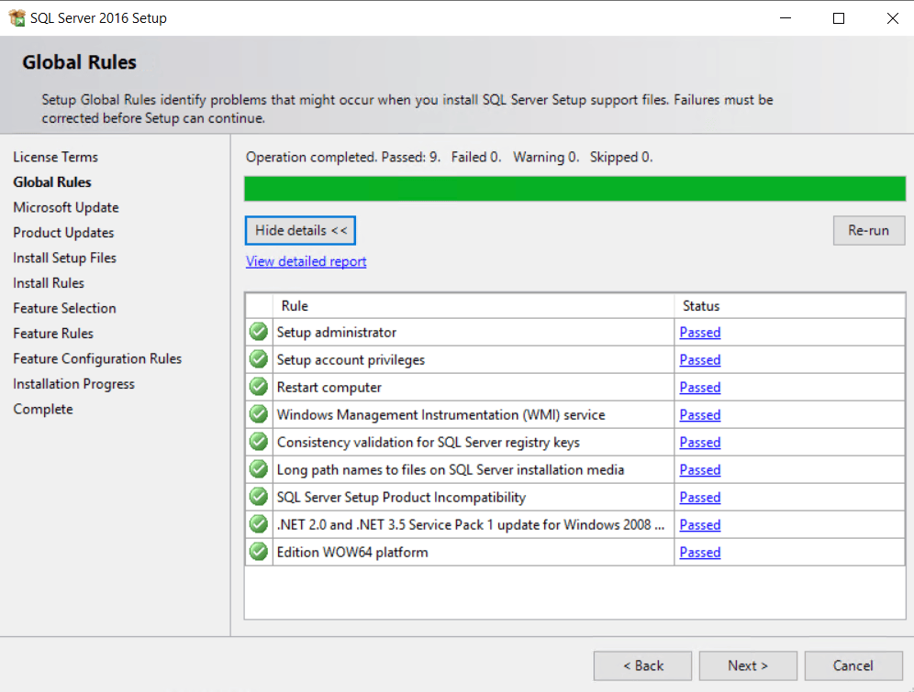Click the Passed status for Consistency validation rule

tap(699, 442)
